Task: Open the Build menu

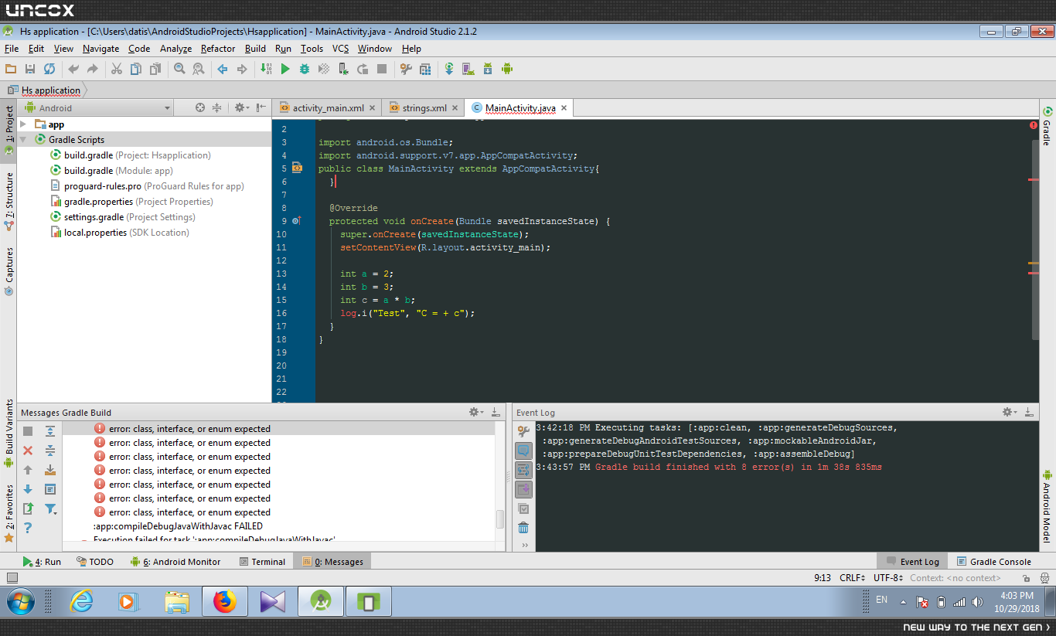Action: [255, 49]
